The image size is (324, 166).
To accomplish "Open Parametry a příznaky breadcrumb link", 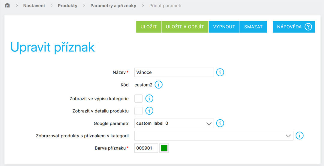I will [113, 6].
